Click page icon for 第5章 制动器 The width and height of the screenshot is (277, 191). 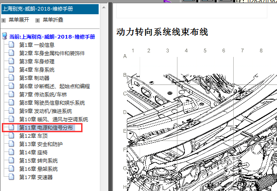pyautogui.click(x=12, y=78)
